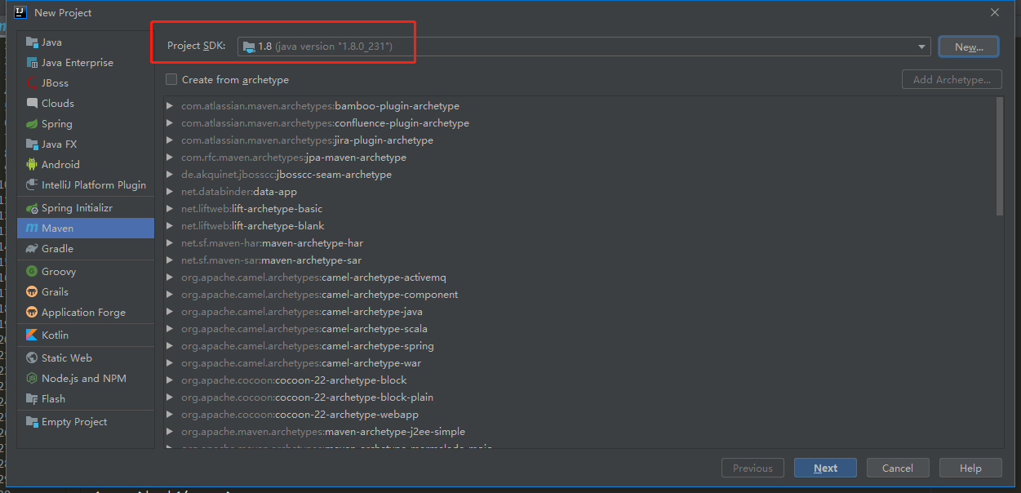Image resolution: width=1021 pixels, height=493 pixels.
Task: Click the JBoss icon in project types
Action: click(x=32, y=83)
